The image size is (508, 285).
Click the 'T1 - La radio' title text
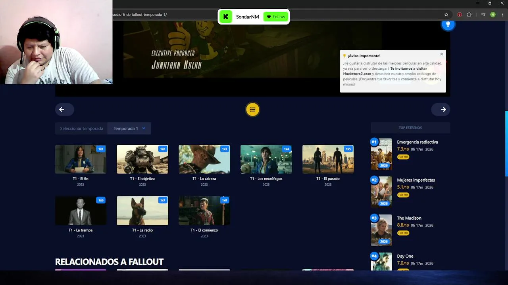coord(142,230)
